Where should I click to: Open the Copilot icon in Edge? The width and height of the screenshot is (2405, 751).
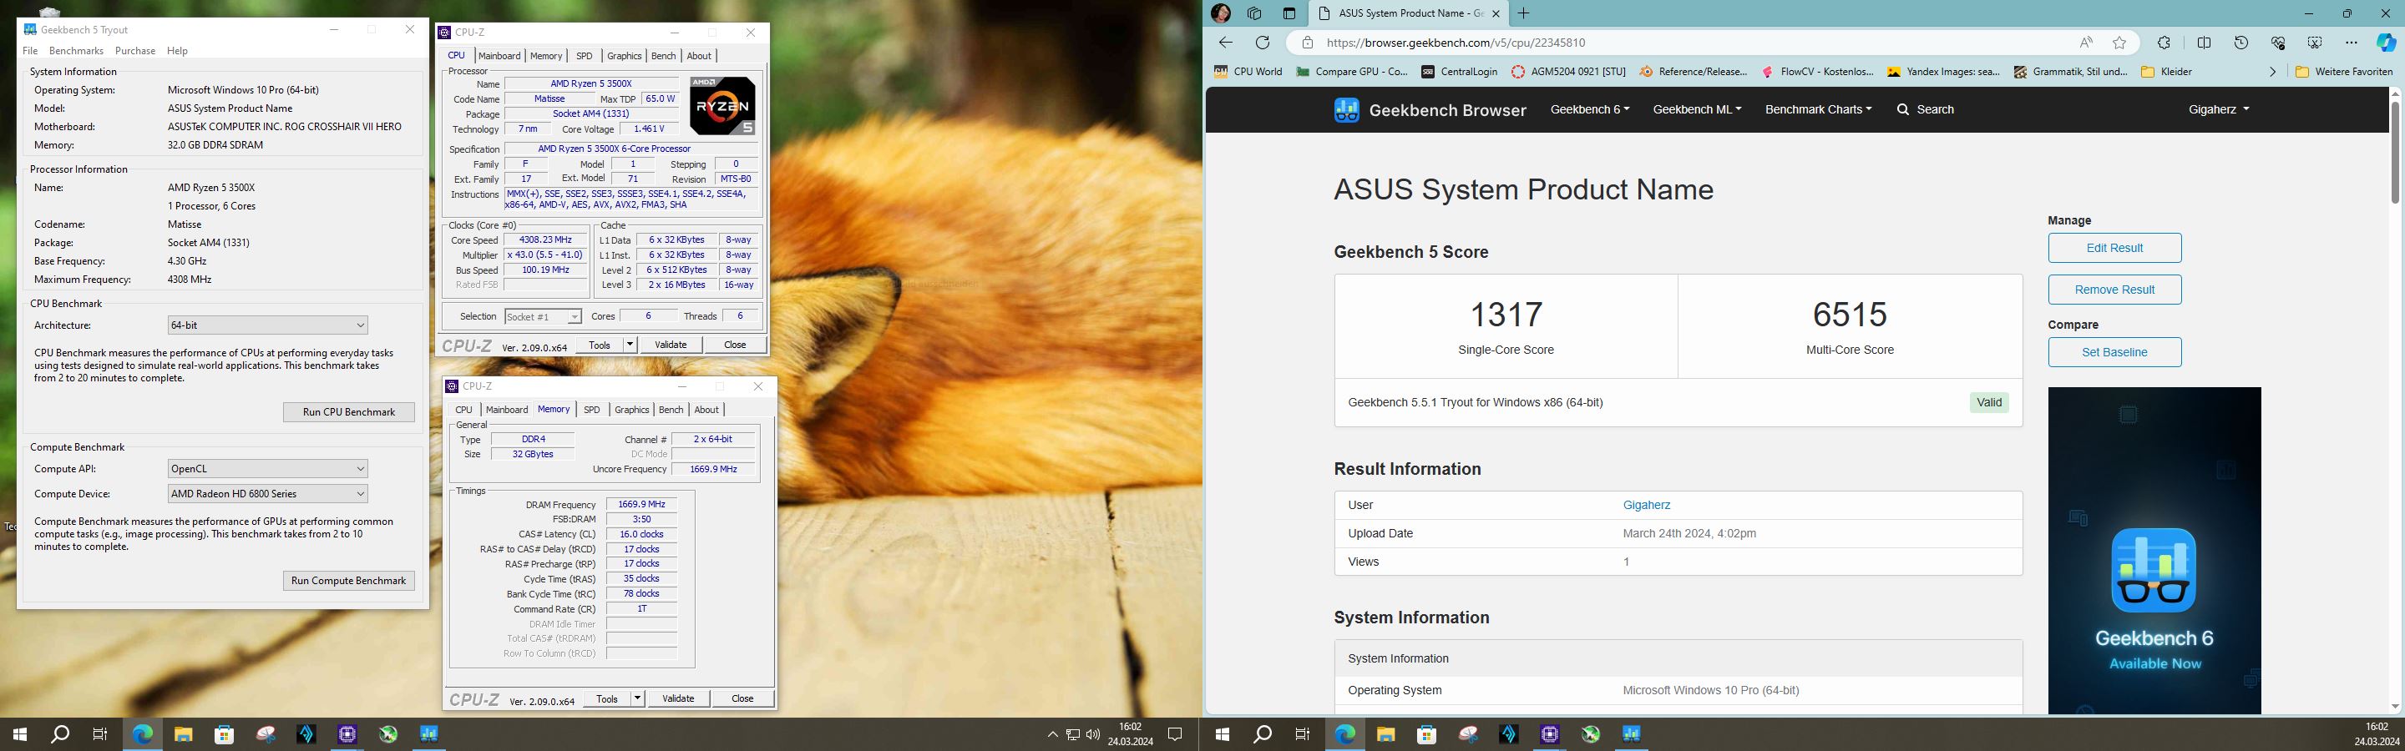click(2386, 42)
